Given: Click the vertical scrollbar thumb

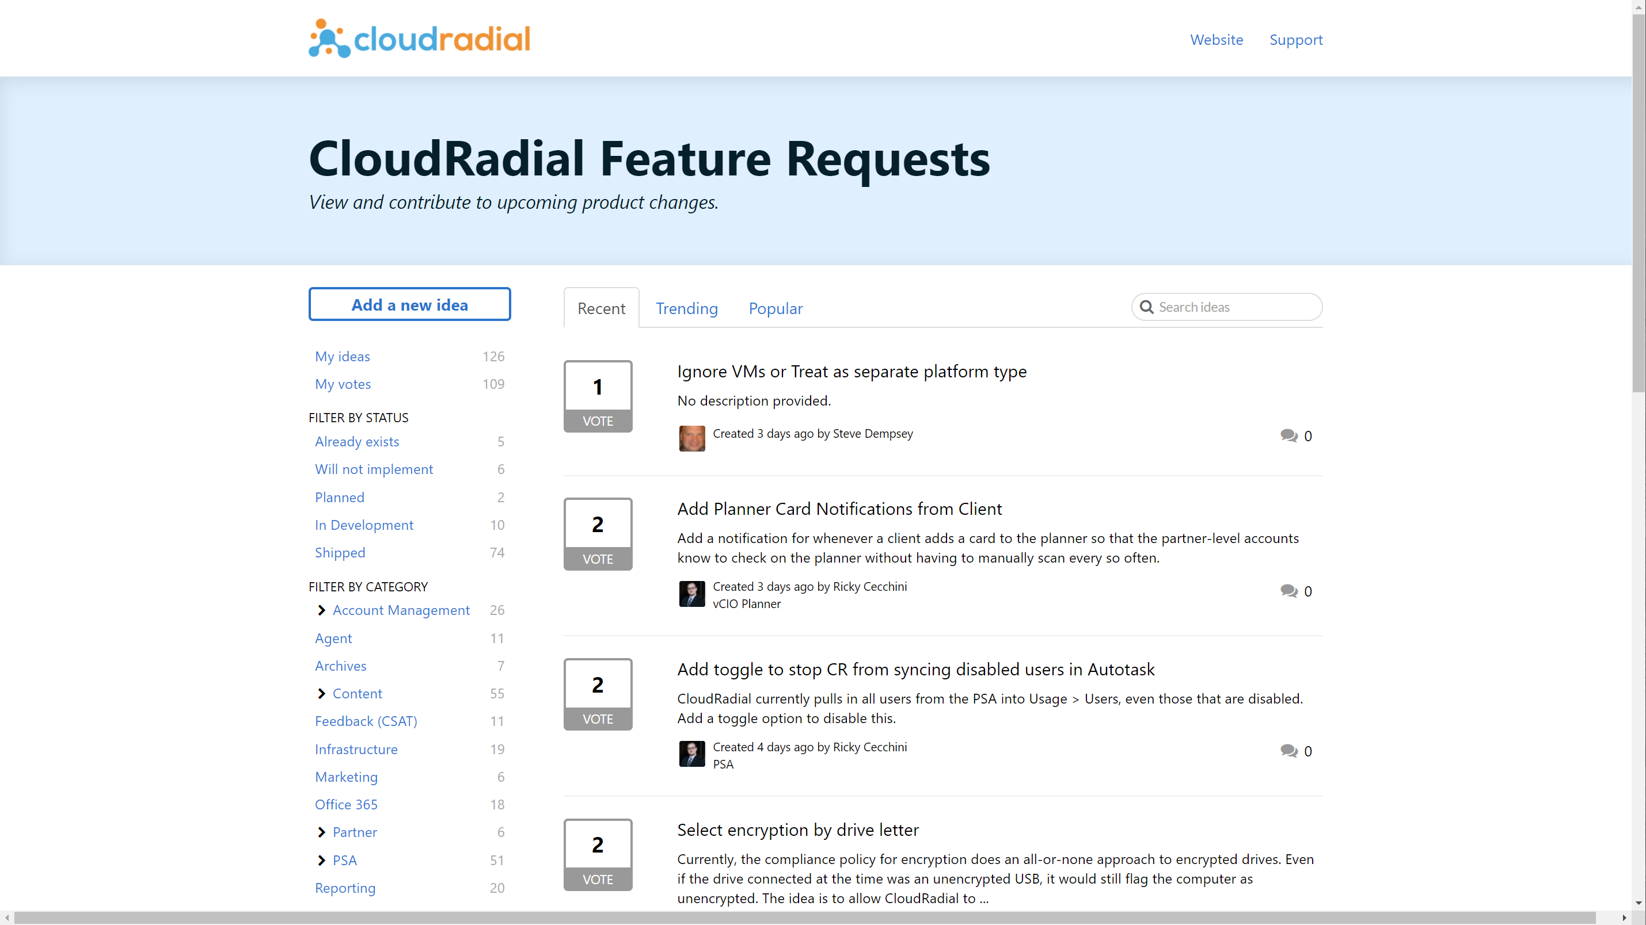Looking at the screenshot, I should (1639, 204).
